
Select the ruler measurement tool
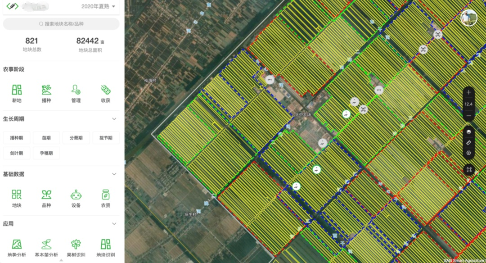468,142
